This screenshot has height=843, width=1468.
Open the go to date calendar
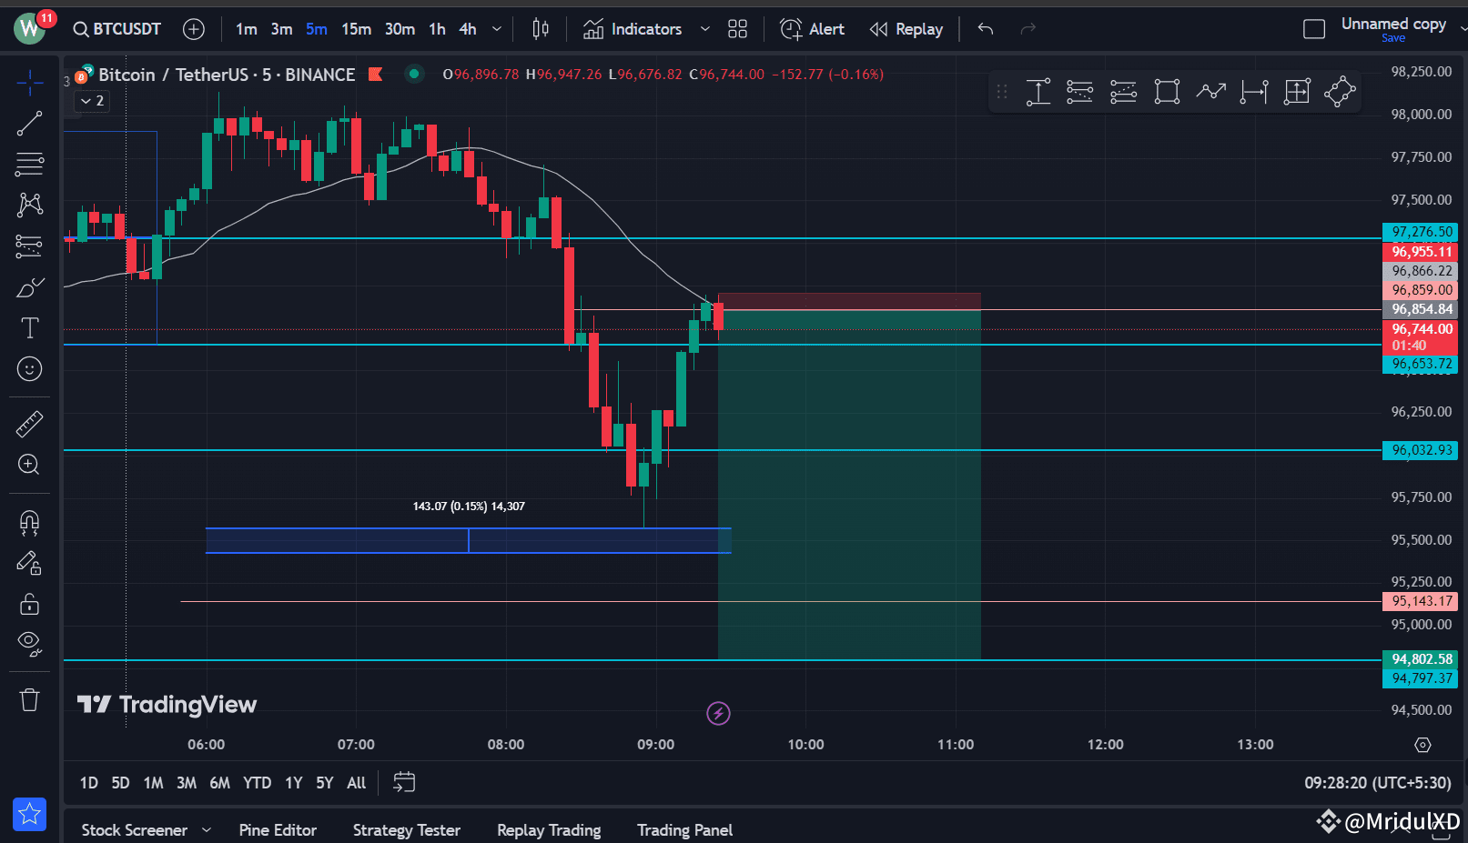404,782
